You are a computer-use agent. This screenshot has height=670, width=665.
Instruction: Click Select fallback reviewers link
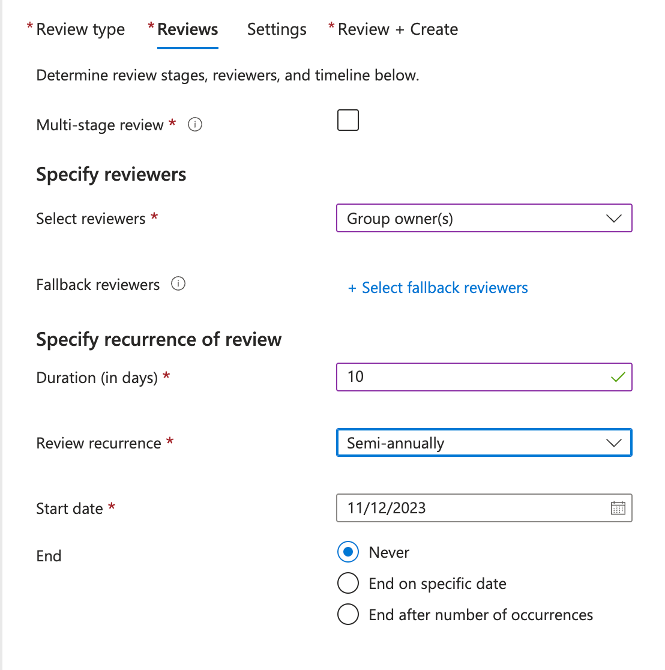tap(445, 288)
